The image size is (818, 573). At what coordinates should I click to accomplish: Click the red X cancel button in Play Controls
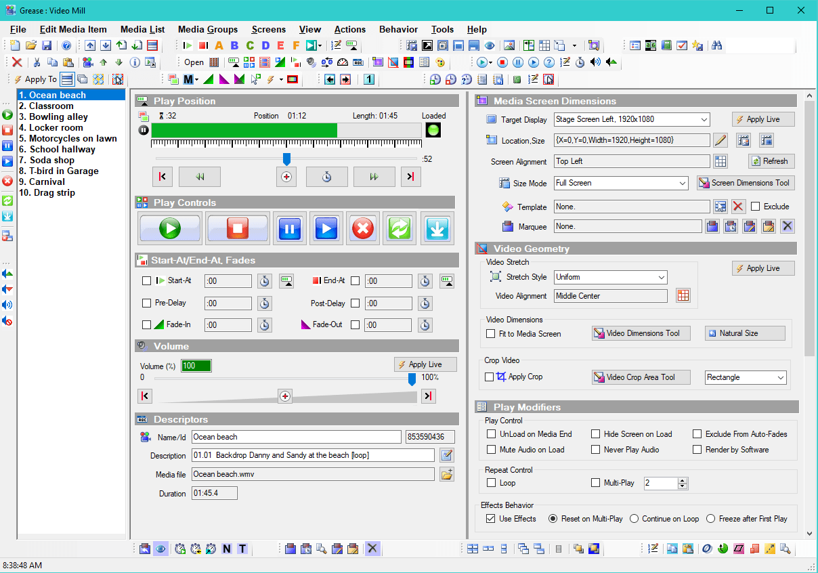tap(363, 228)
